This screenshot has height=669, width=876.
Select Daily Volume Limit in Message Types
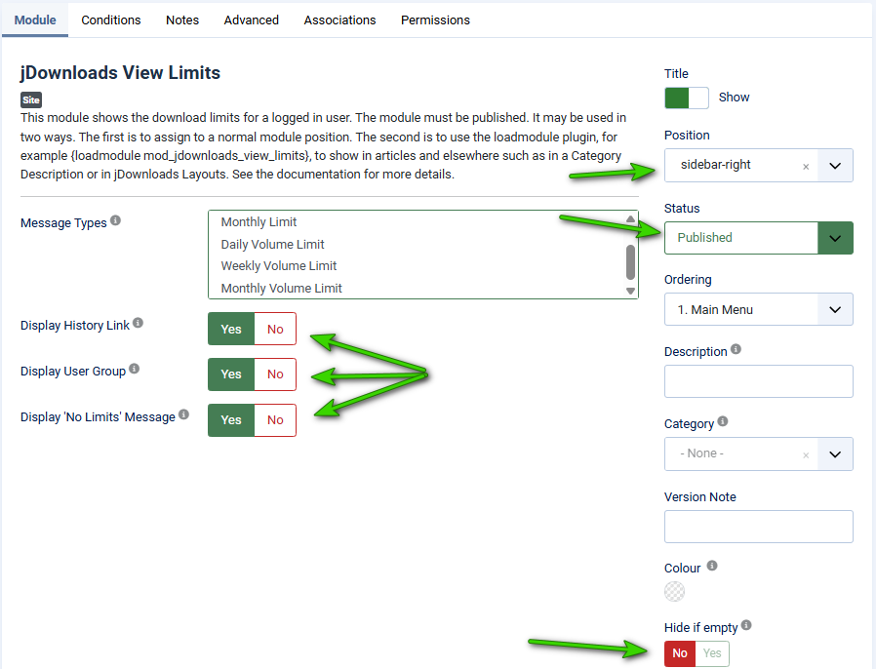(272, 245)
